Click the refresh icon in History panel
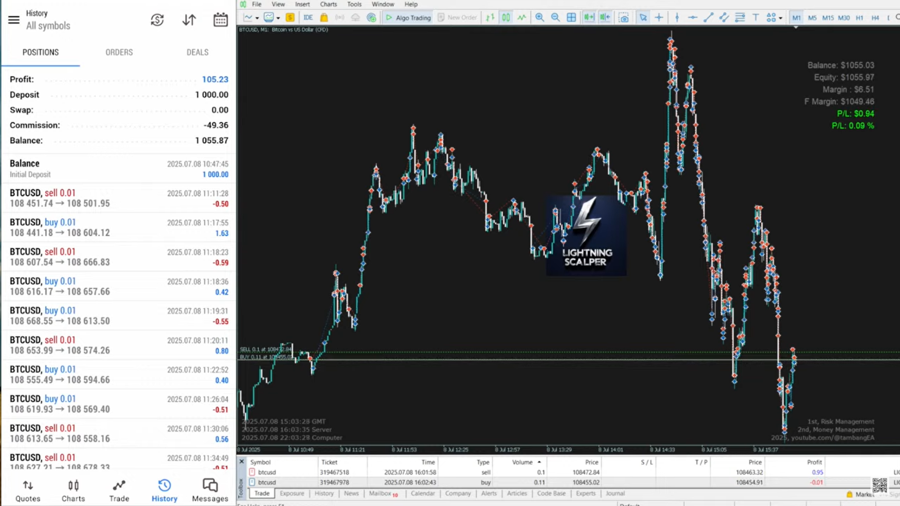The height and width of the screenshot is (506, 900). (x=157, y=20)
